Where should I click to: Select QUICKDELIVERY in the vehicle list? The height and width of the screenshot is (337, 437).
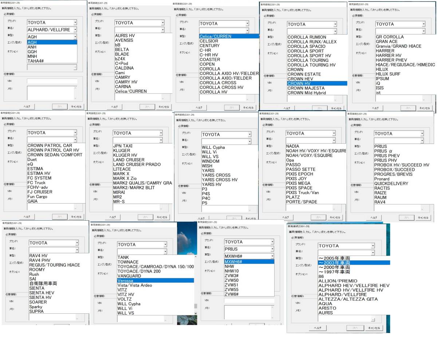click(391, 184)
